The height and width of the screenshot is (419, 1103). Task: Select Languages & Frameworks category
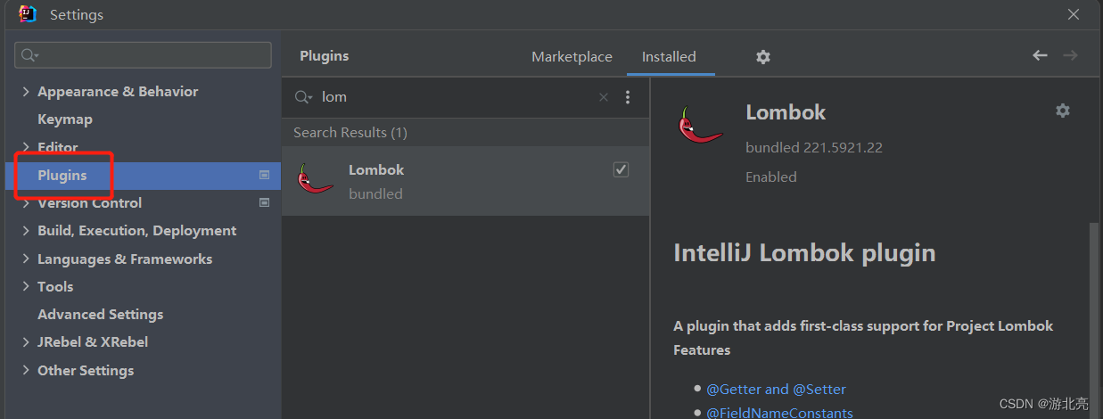(x=125, y=259)
